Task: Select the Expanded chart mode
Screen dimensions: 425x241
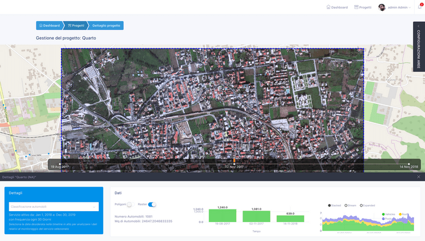Action: [x=367, y=205]
